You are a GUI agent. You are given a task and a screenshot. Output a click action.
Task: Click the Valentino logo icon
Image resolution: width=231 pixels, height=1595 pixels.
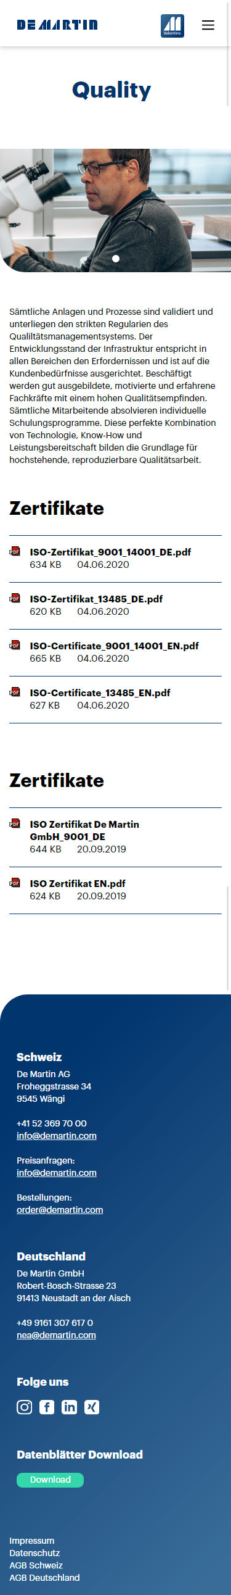coord(172,26)
